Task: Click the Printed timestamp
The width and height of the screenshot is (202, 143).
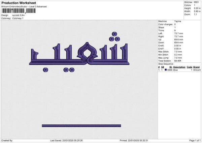Action: point(134,141)
